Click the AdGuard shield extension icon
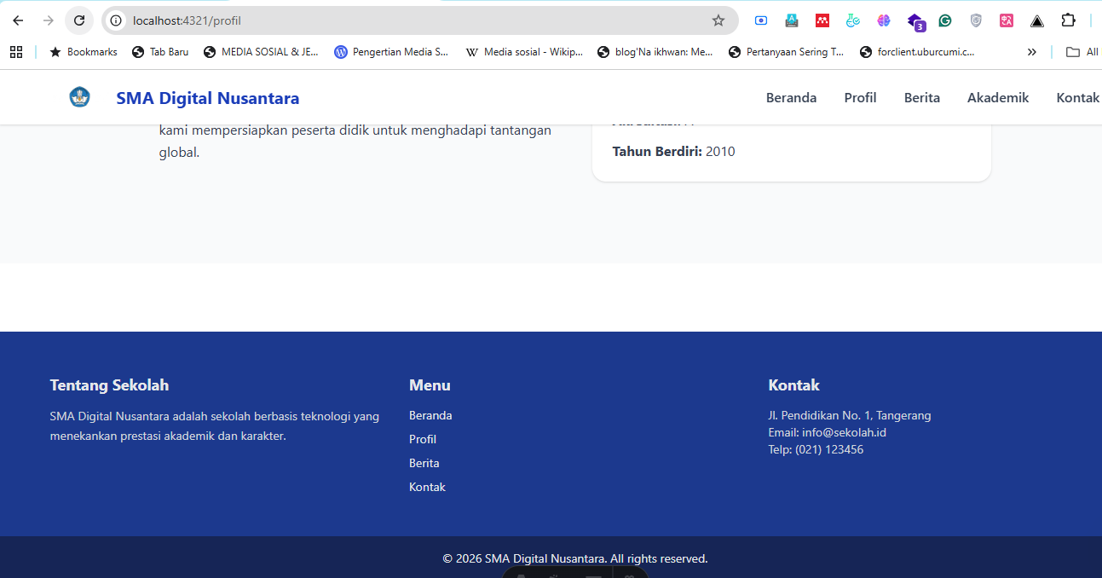Screen dimensions: 1102x578 point(976,20)
